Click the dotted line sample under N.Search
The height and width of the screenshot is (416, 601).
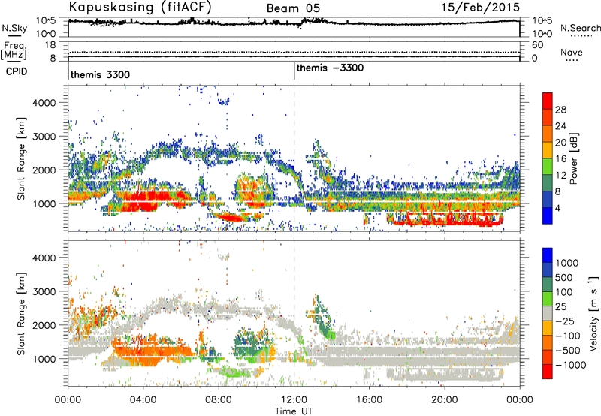[581, 36]
